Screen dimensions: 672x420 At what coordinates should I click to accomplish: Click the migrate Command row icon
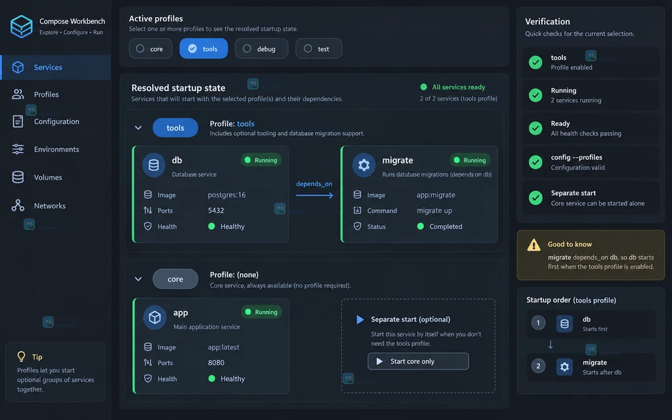coord(358,211)
